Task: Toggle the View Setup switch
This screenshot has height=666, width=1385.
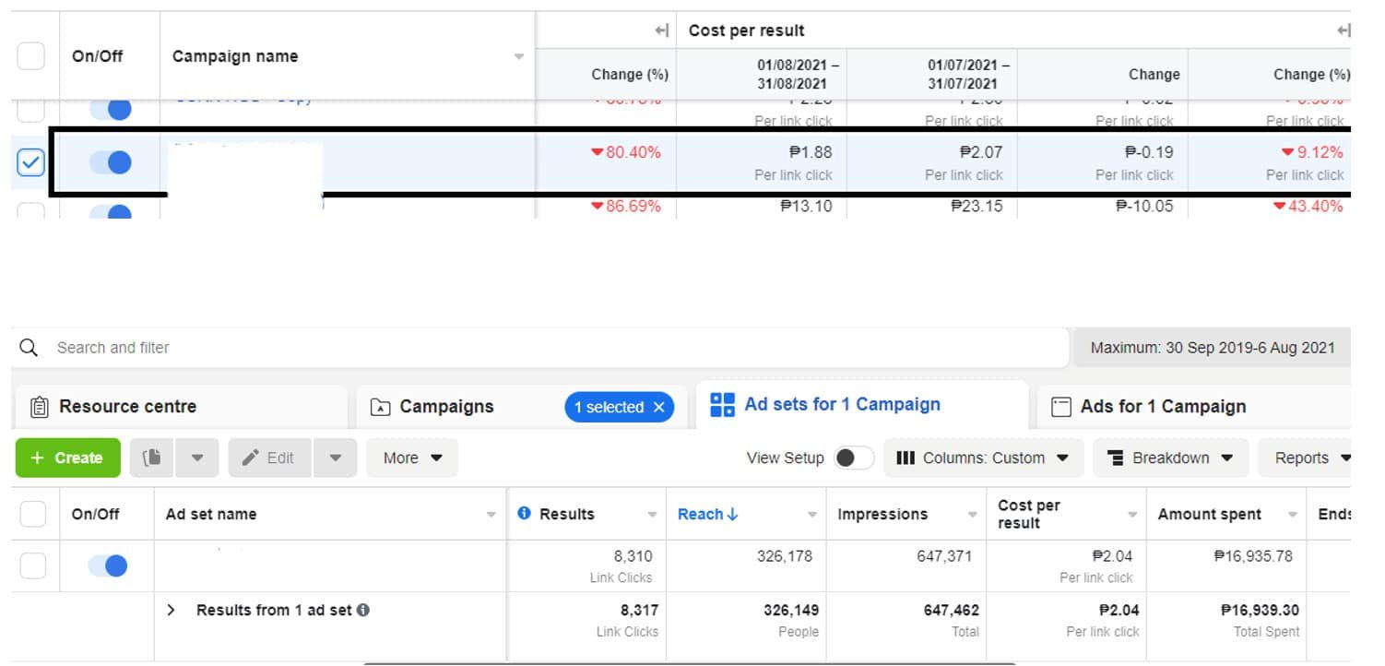Action: pos(853,458)
